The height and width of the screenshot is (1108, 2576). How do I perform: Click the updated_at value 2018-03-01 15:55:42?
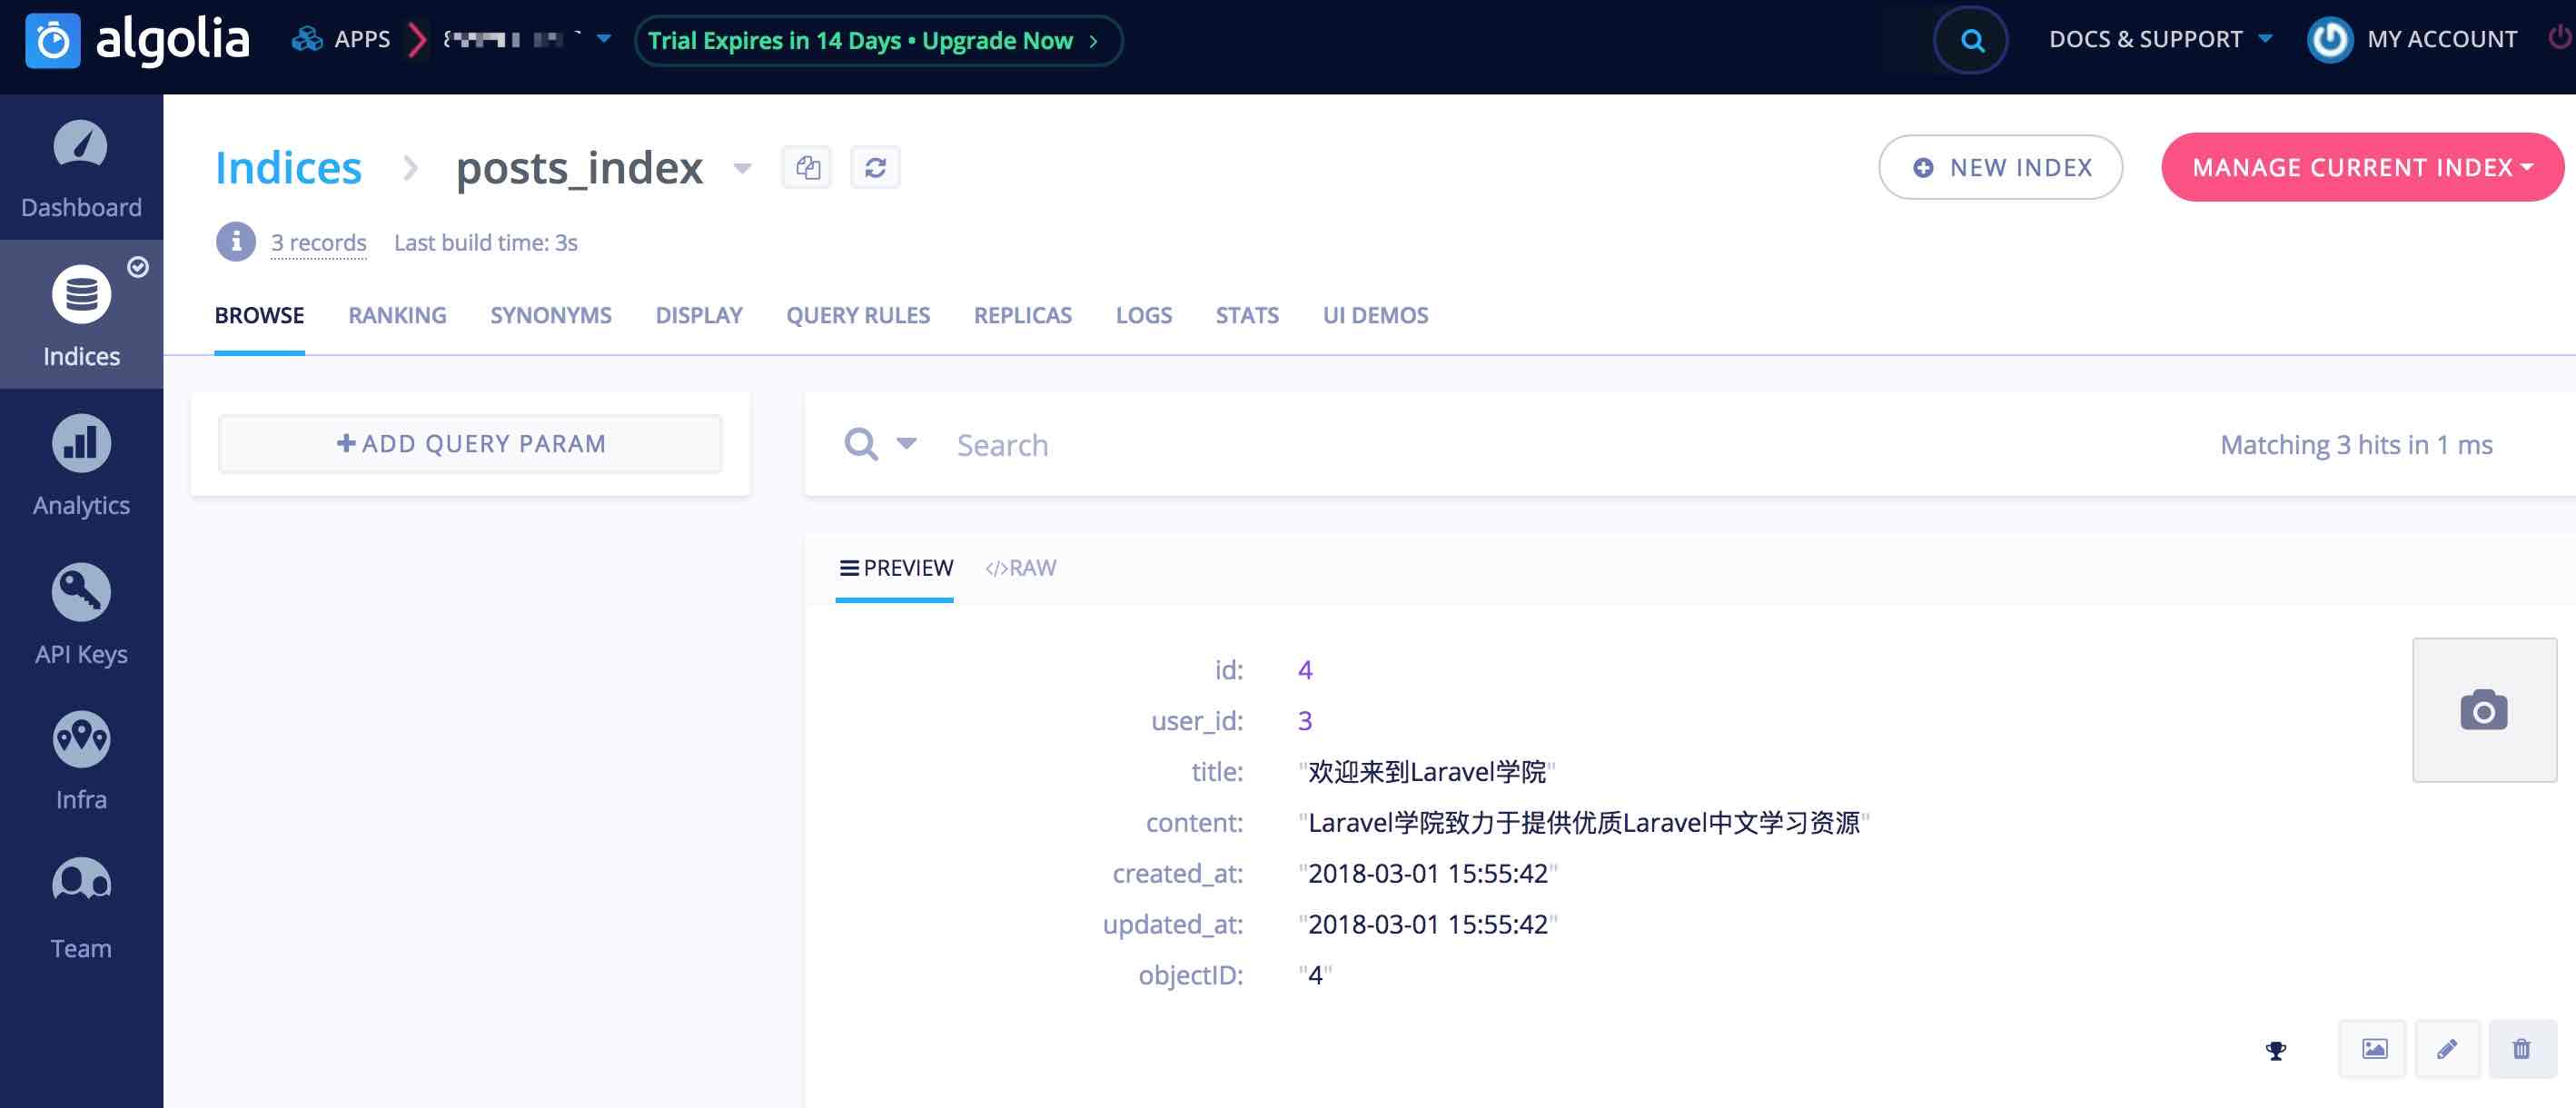pyautogui.click(x=1427, y=924)
